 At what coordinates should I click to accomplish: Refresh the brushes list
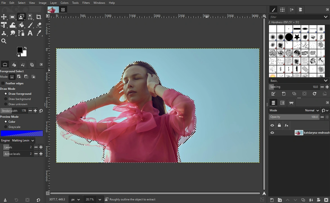click(315, 94)
